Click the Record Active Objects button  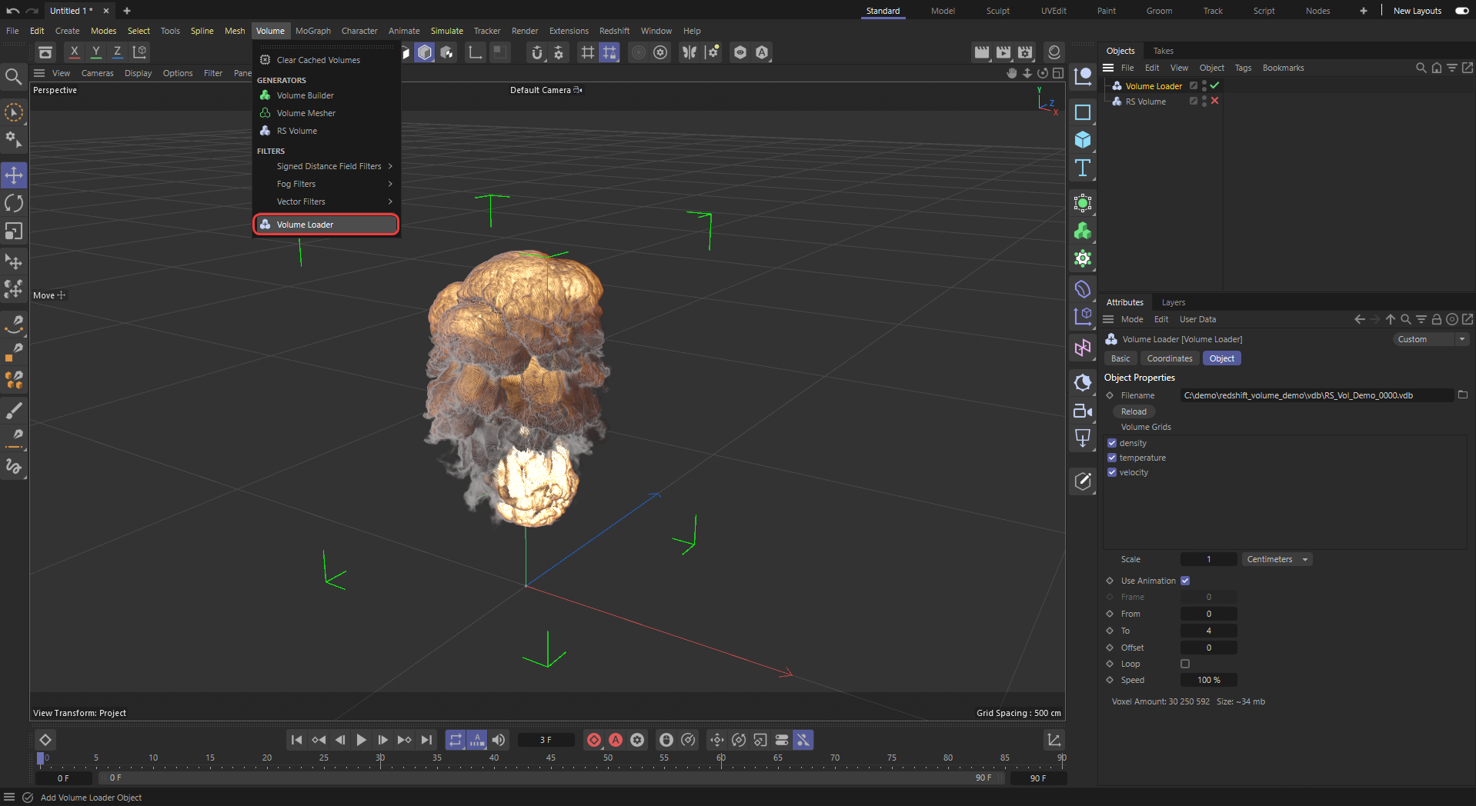(594, 740)
